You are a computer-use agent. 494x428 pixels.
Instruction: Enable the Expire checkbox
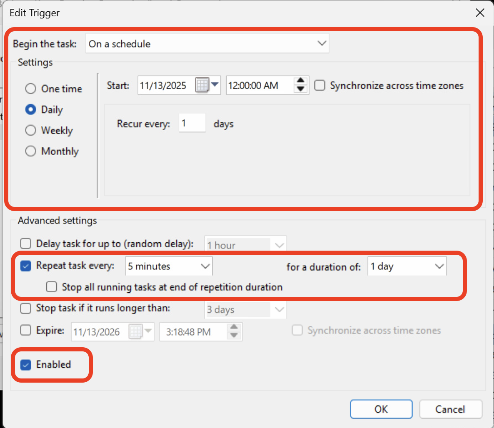click(26, 331)
